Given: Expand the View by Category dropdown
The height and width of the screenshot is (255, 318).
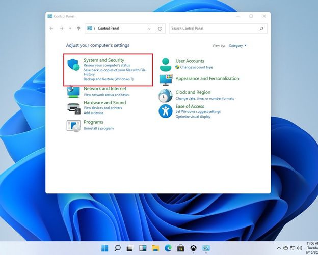Looking at the screenshot, I should coord(237,46).
